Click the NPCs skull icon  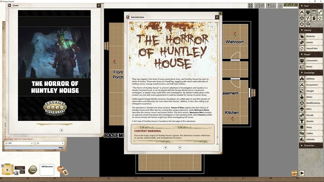pyautogui.click(x=302, y=109)
